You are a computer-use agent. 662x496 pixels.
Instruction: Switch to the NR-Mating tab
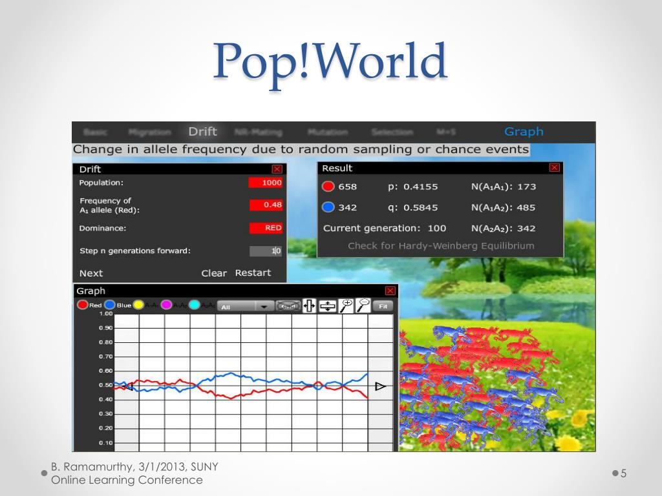pyautogui.click(x=259, y=132)
